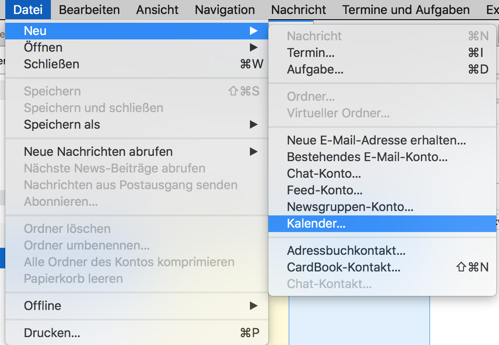This screenshot has width=499, height=345.
Task: Open Termine und Aufgaben menu
Action: 406,10
